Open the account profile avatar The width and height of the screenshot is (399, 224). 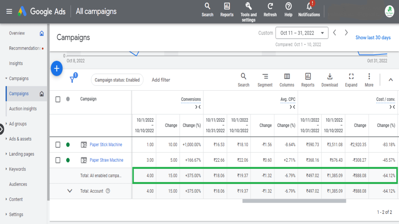tap(389, 11)
